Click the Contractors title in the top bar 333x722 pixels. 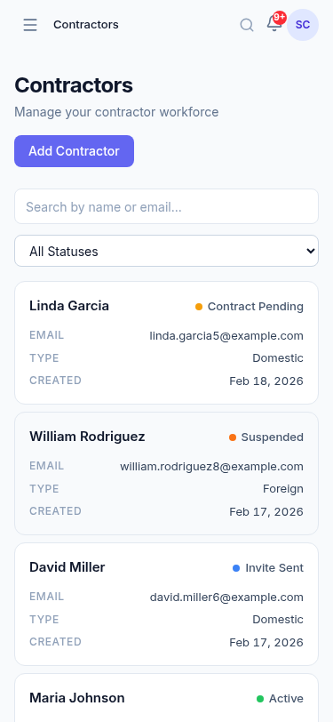86,25
